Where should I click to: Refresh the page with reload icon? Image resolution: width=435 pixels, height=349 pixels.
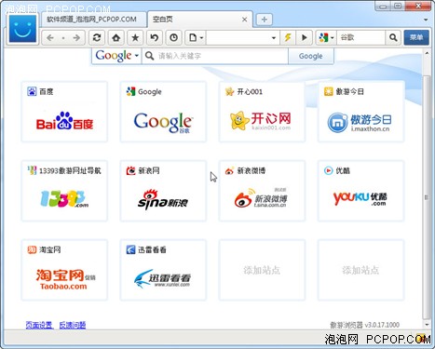coord(97,38)
